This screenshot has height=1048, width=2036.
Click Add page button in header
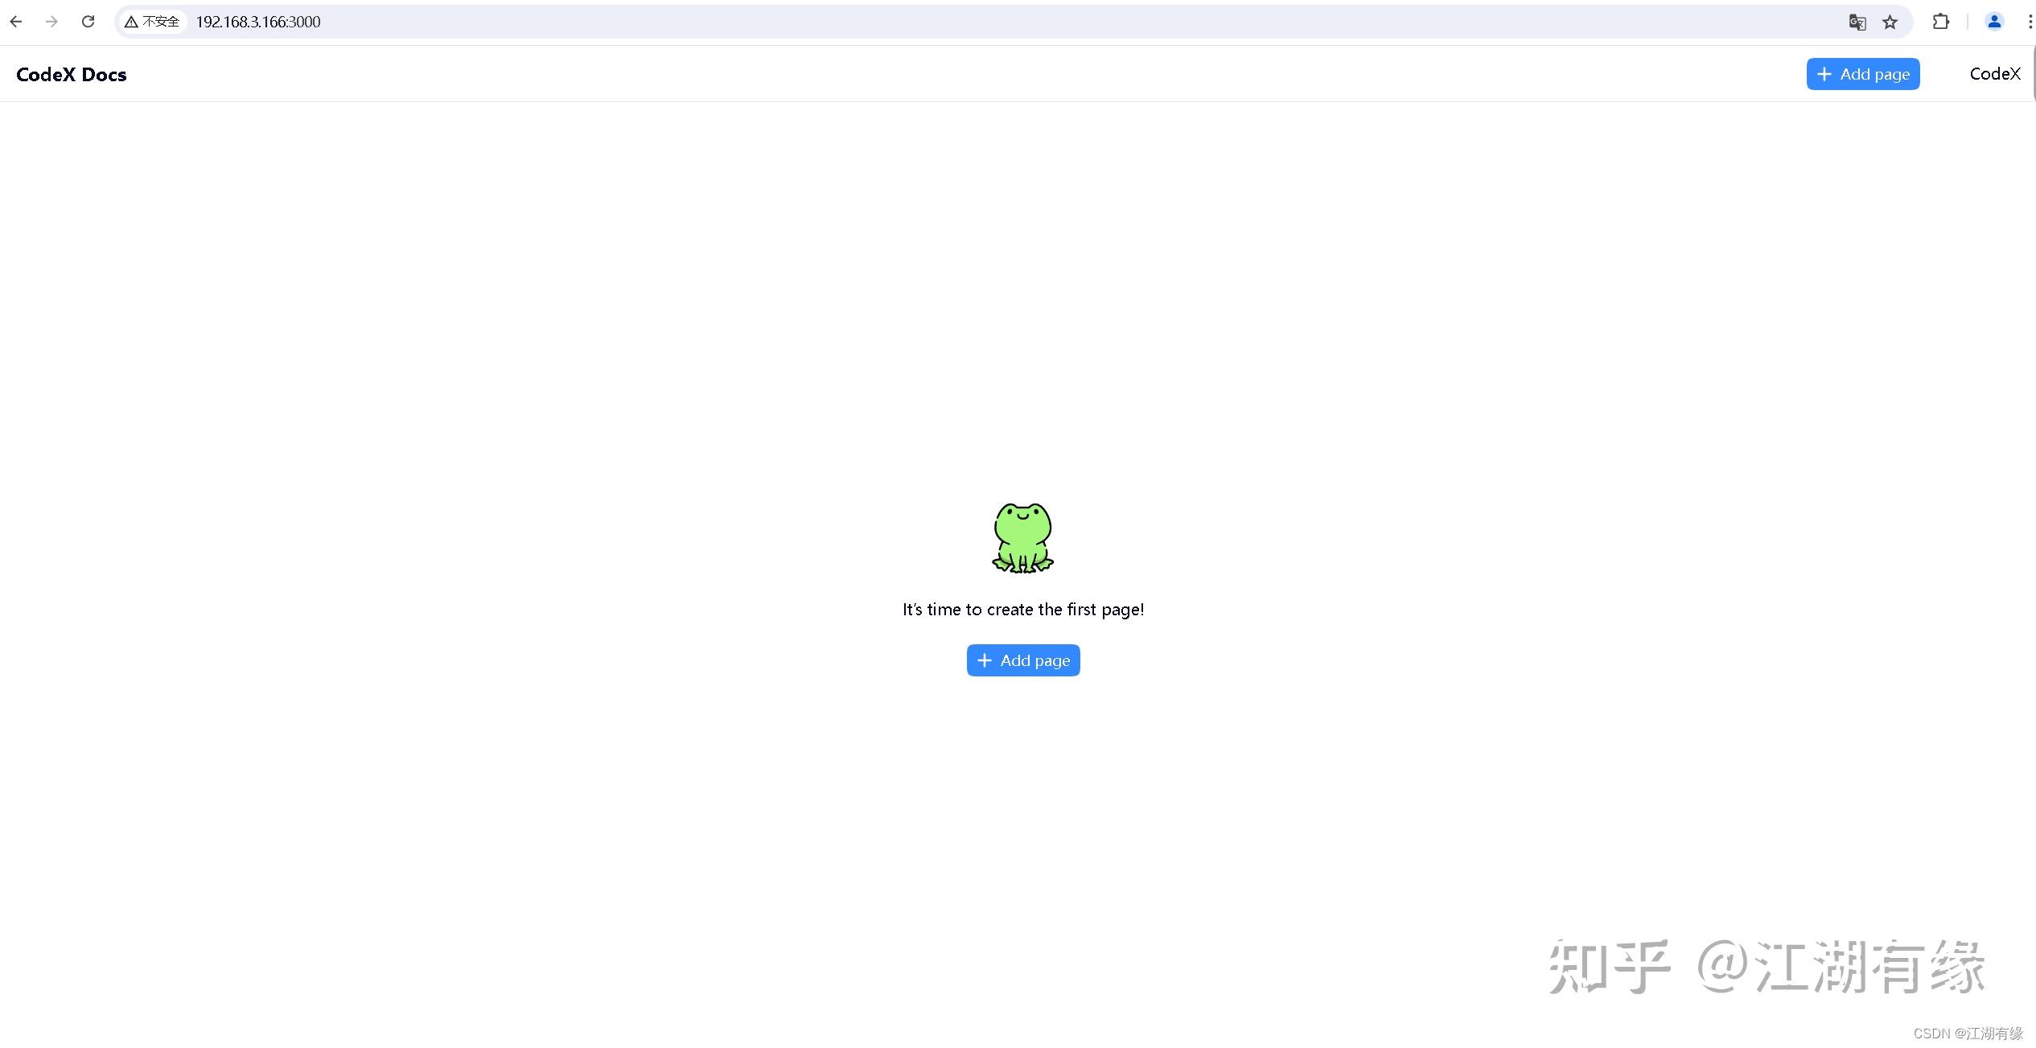pos(1862,74)
